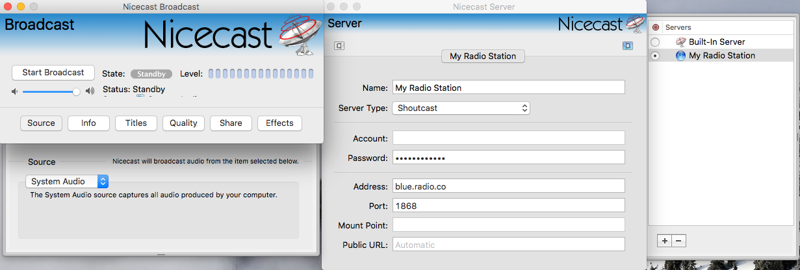Click the Name field with My Radio Station
The height and width of the screenshot is (270, 800).
(x=508, y=88)
